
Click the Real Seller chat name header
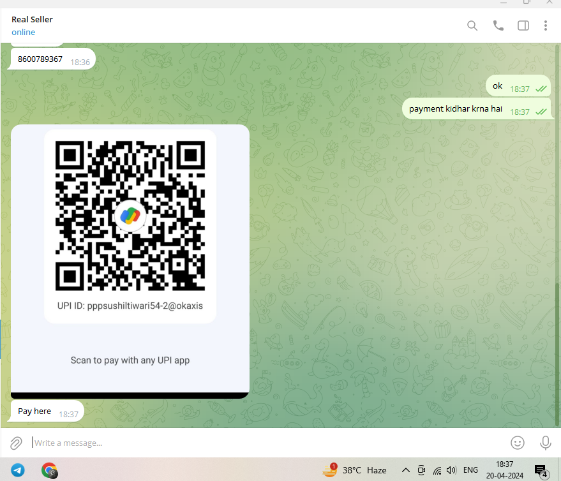(x=32, y=19)
